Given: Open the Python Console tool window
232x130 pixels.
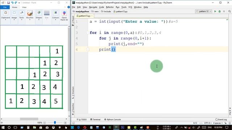Looking at the screenshot, I should (x=112, y=120).
